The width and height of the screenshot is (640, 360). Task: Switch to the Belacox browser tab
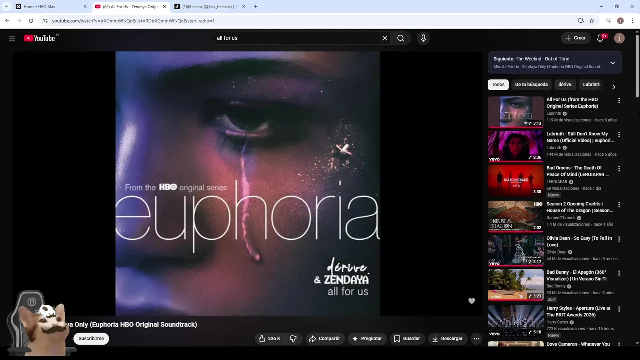[210, 7]
